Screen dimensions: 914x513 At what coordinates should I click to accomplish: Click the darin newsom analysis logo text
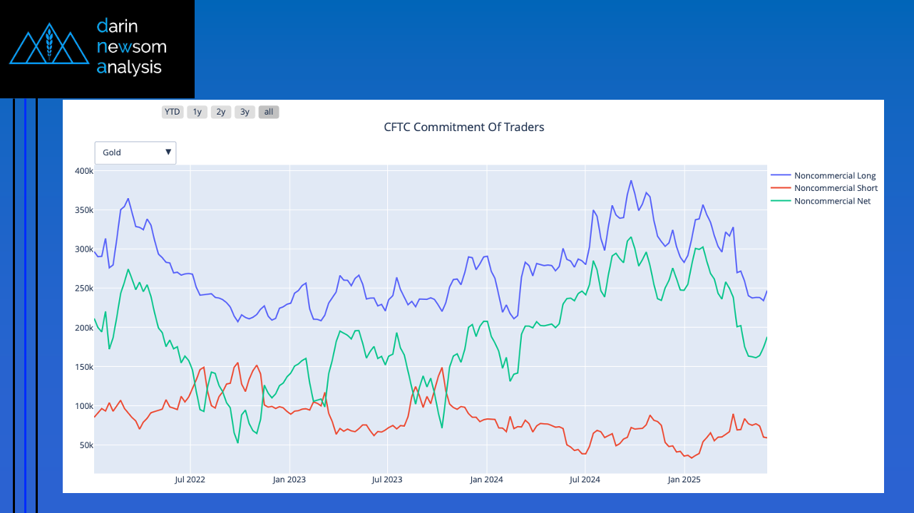tap(131, 47)
